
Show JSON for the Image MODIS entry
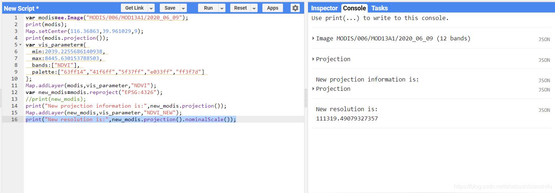(x=544, y=39)
